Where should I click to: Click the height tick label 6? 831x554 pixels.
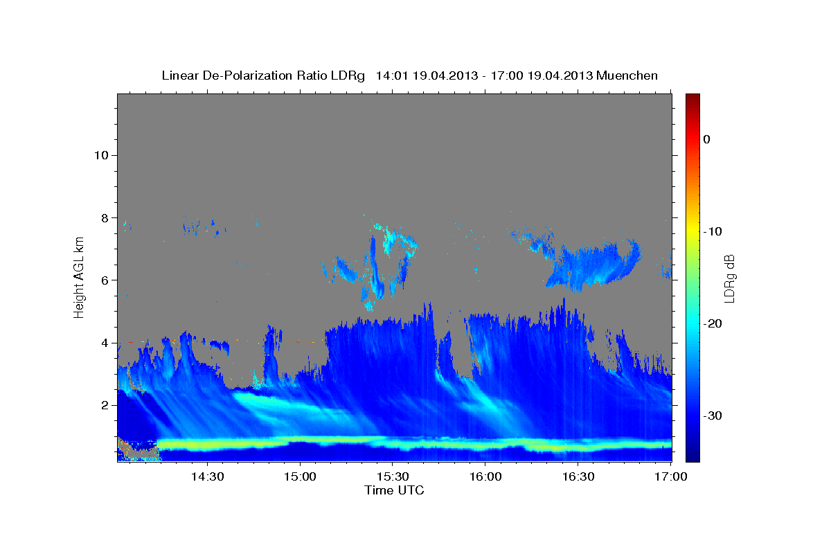(x=104, y=280)
